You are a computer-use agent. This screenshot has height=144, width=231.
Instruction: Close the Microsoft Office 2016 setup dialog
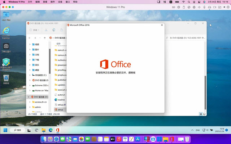(162, 25)
